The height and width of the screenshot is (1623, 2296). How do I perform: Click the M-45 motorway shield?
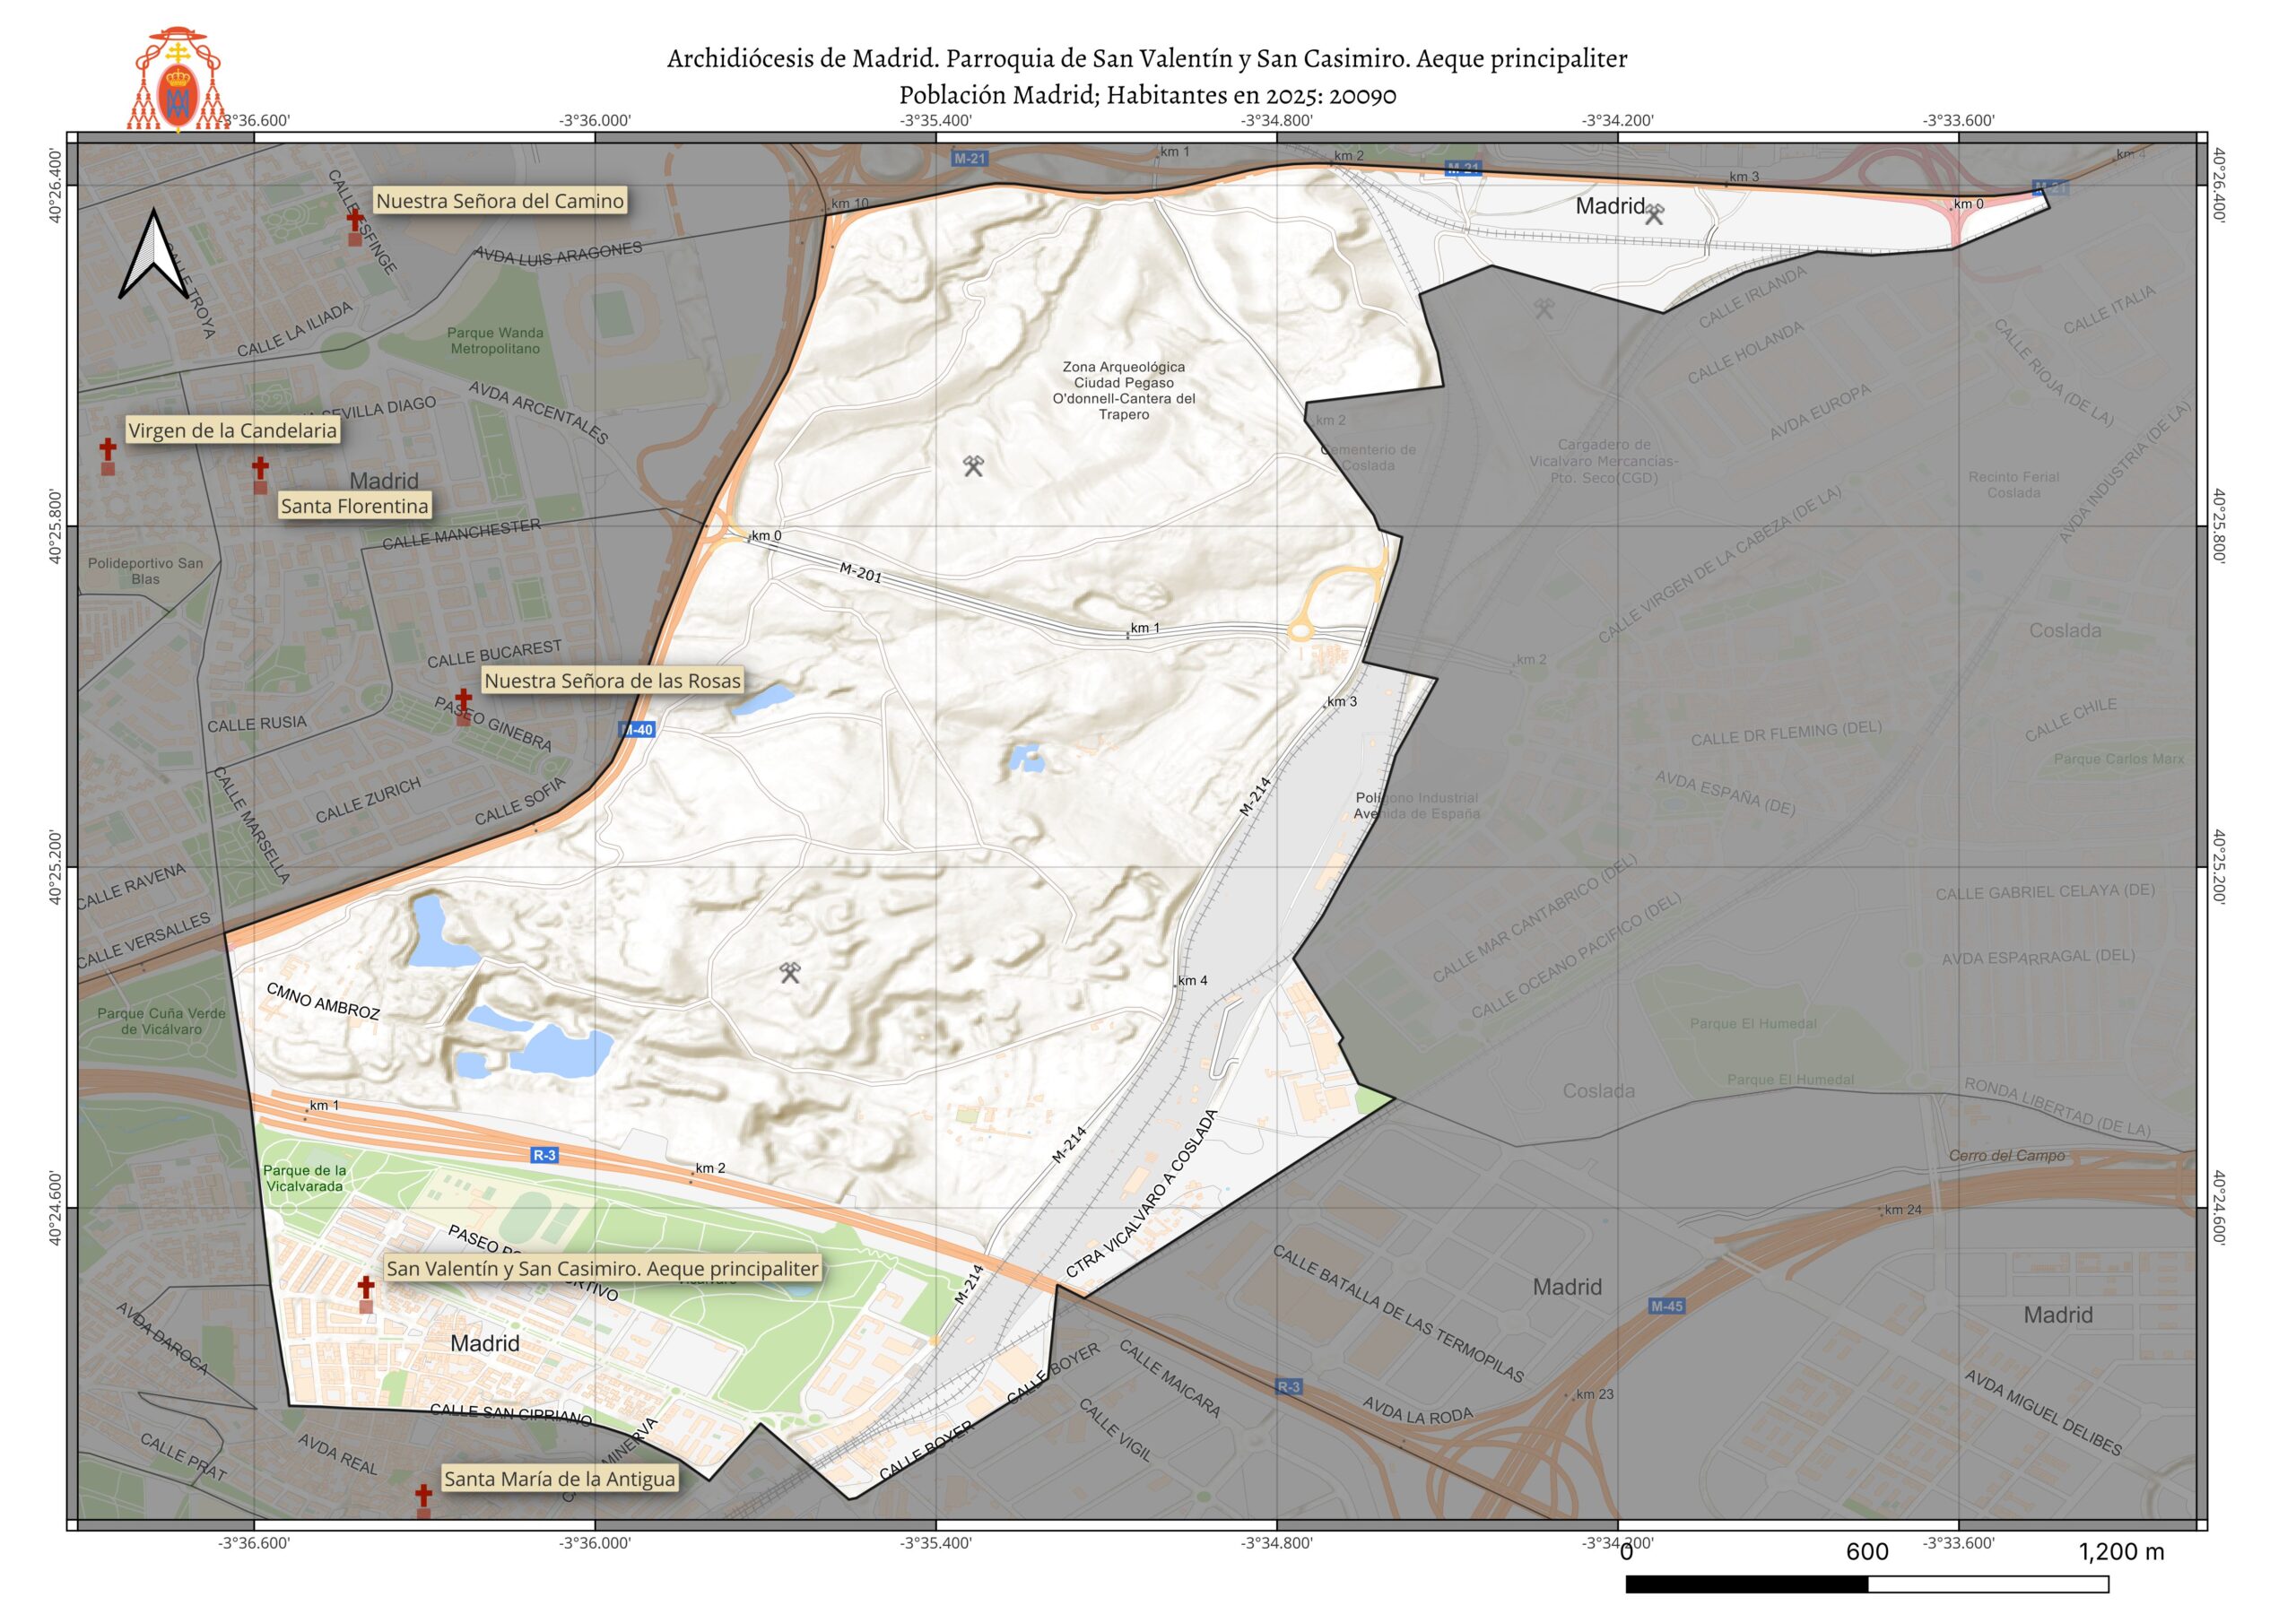click(1667, 1306)
